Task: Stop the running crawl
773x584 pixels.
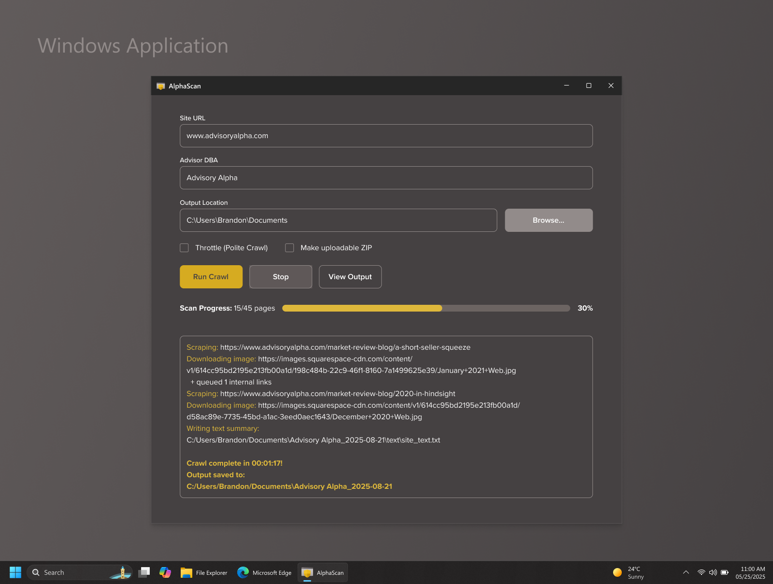Action: tap(281, 277)
